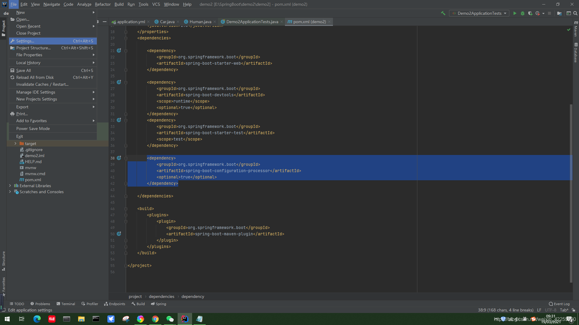Viewport: 579px width, 325px height.
Task: Open File Explorer from the taskbar
Action: tap(81, 319)
